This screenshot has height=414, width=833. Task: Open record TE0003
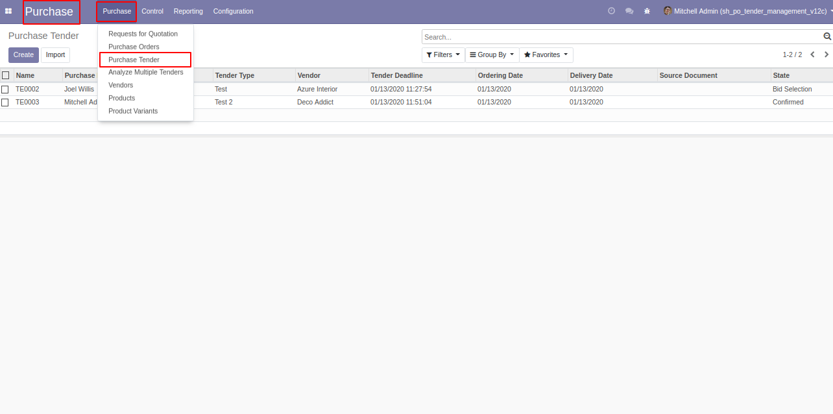pyautogui.click(x=27, y=102)
